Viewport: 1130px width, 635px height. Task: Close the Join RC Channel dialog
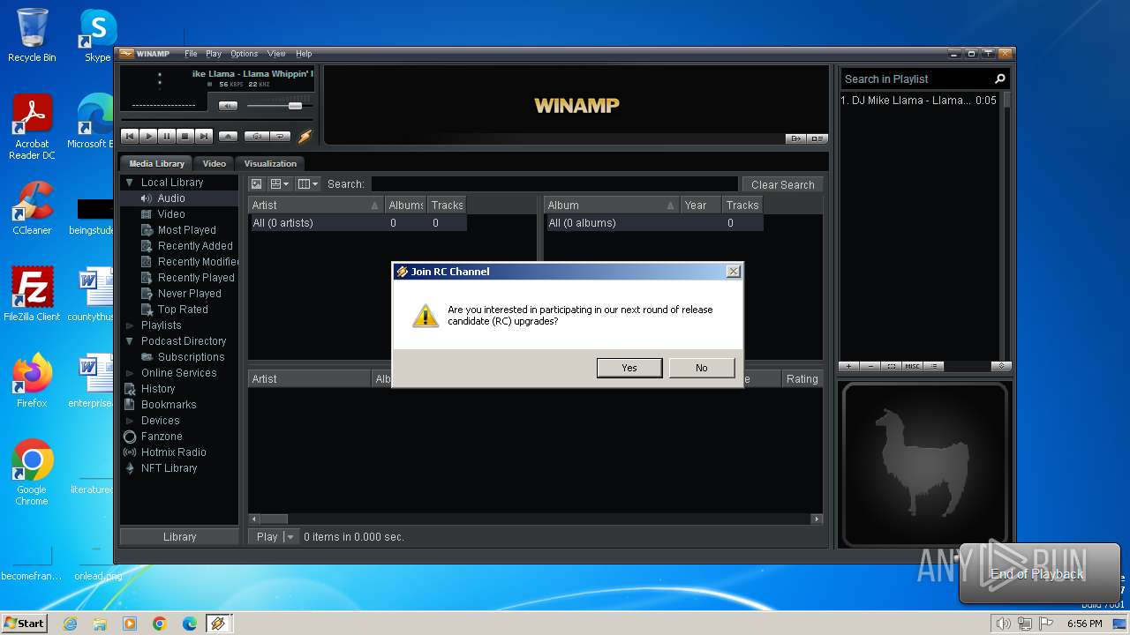[x=733, y=272]
